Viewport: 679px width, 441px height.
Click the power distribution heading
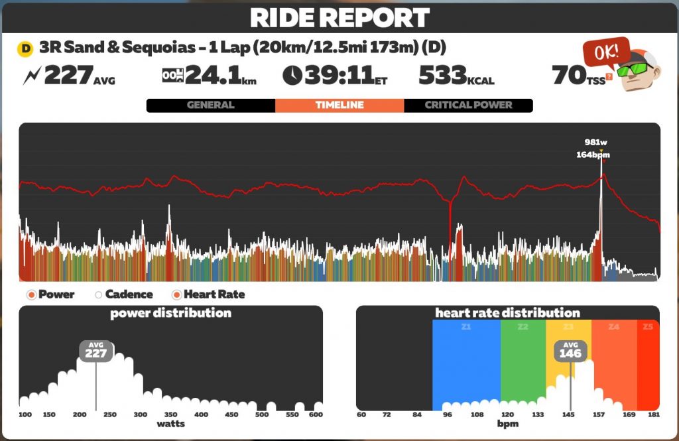click(170, 313)
